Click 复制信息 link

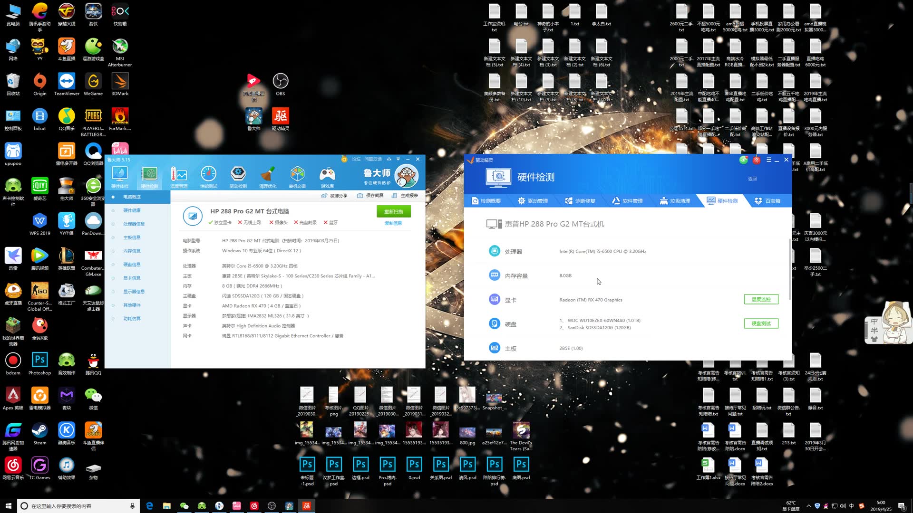pyautogui.click(x=393, y=223)
